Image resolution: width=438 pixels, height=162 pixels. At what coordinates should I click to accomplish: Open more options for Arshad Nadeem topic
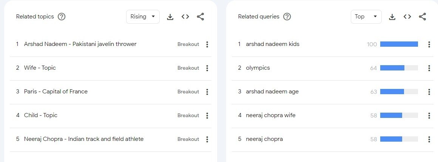[x=207, y=44]
